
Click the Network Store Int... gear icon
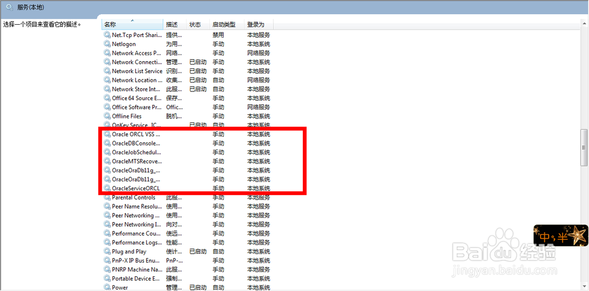click(107, 89)
